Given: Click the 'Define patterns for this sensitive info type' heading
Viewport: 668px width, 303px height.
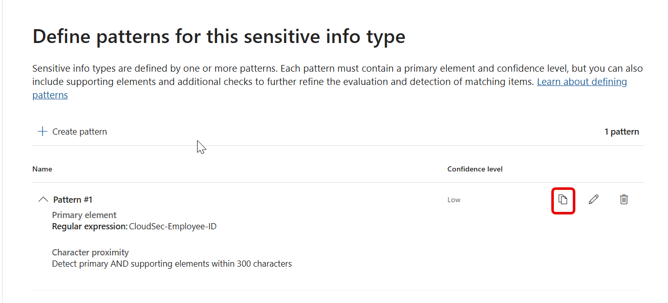Looking at the screenshot, I should coord(219,37).
